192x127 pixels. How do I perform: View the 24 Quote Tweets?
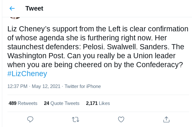pyautogui.click(x=62, y=103)
